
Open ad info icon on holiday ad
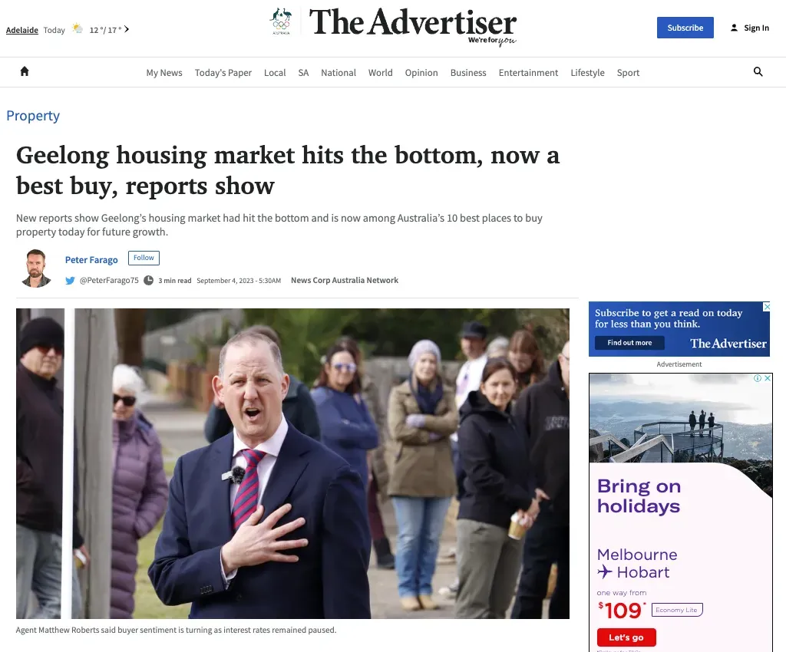[758, 378]
